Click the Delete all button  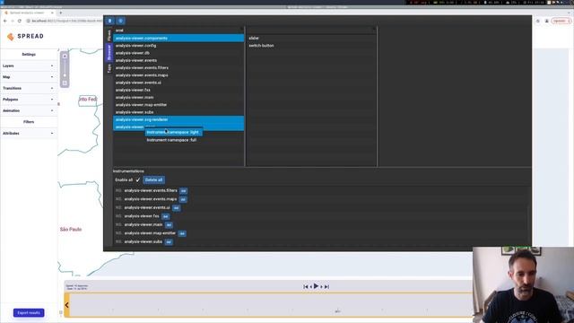tap(153, 179)
